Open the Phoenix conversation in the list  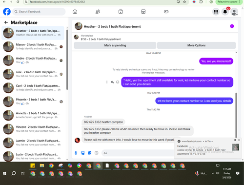33,102
